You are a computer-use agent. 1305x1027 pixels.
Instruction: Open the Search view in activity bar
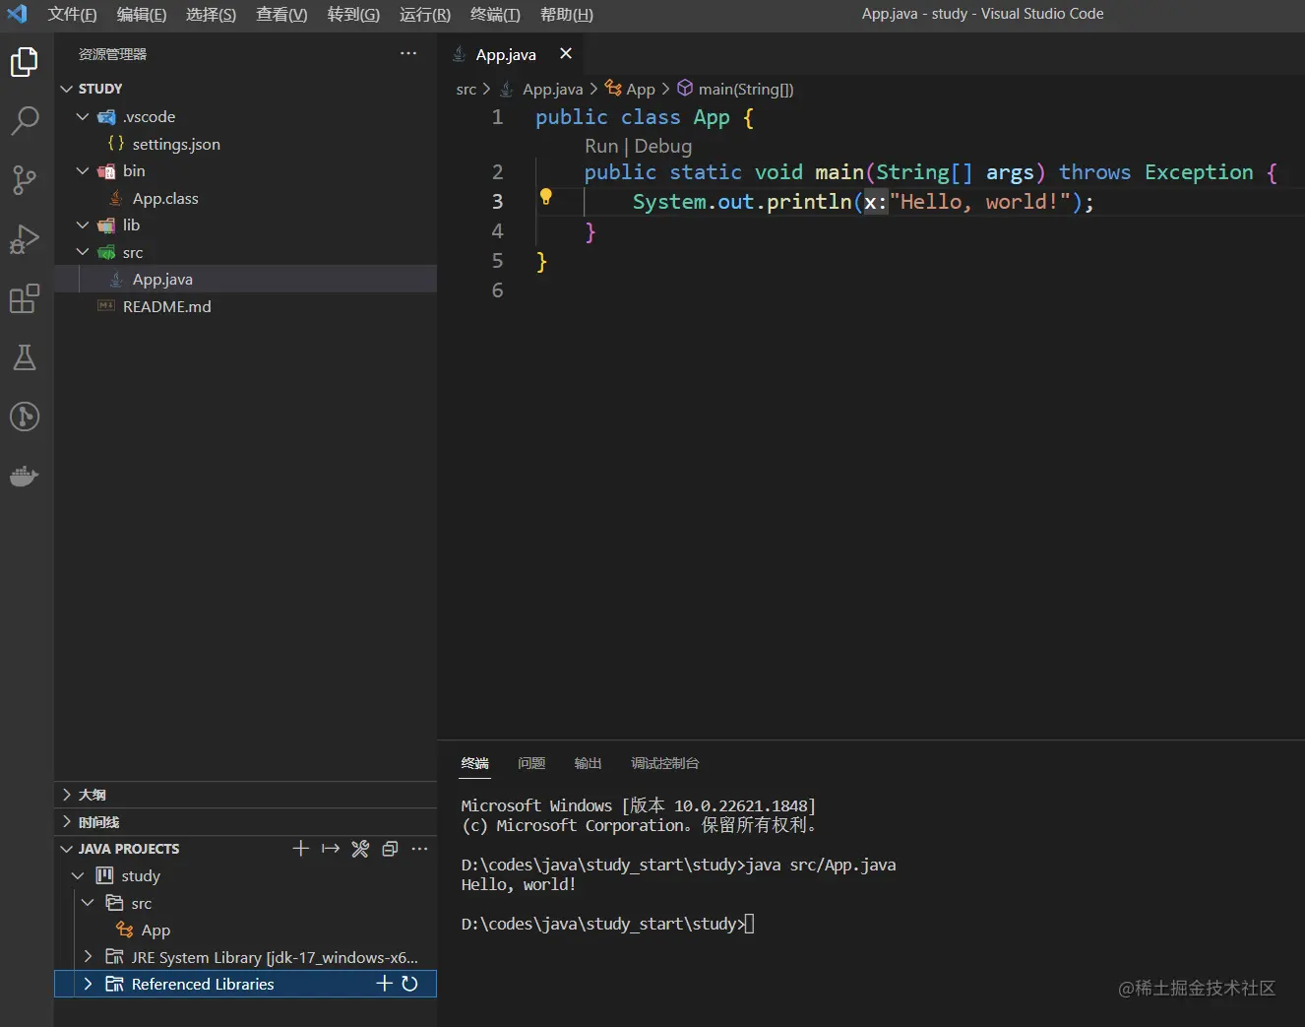pos(25,121)
